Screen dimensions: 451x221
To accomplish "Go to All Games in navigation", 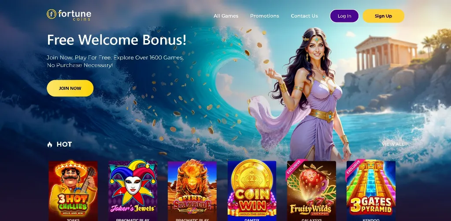I will click(226, 16).
